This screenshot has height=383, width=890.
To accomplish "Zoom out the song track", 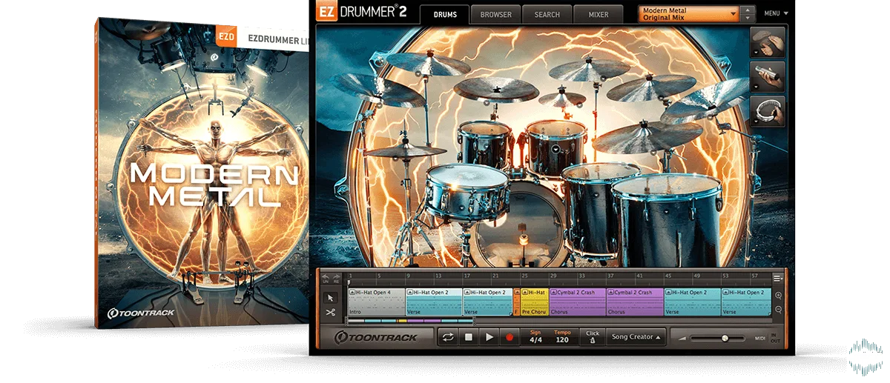I will pyautogui.click(x=779, y=310).
